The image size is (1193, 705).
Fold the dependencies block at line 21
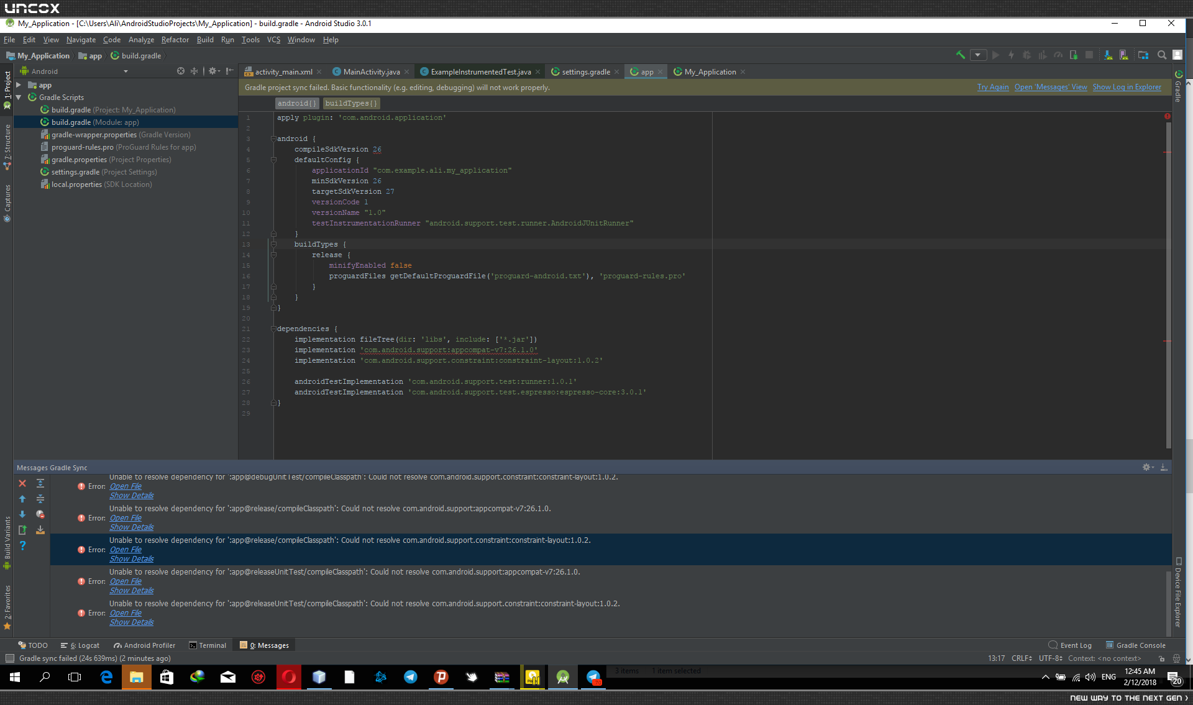273,329
